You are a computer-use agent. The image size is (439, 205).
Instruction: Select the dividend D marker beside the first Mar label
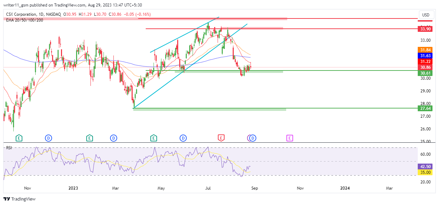(x=113, y=138)
